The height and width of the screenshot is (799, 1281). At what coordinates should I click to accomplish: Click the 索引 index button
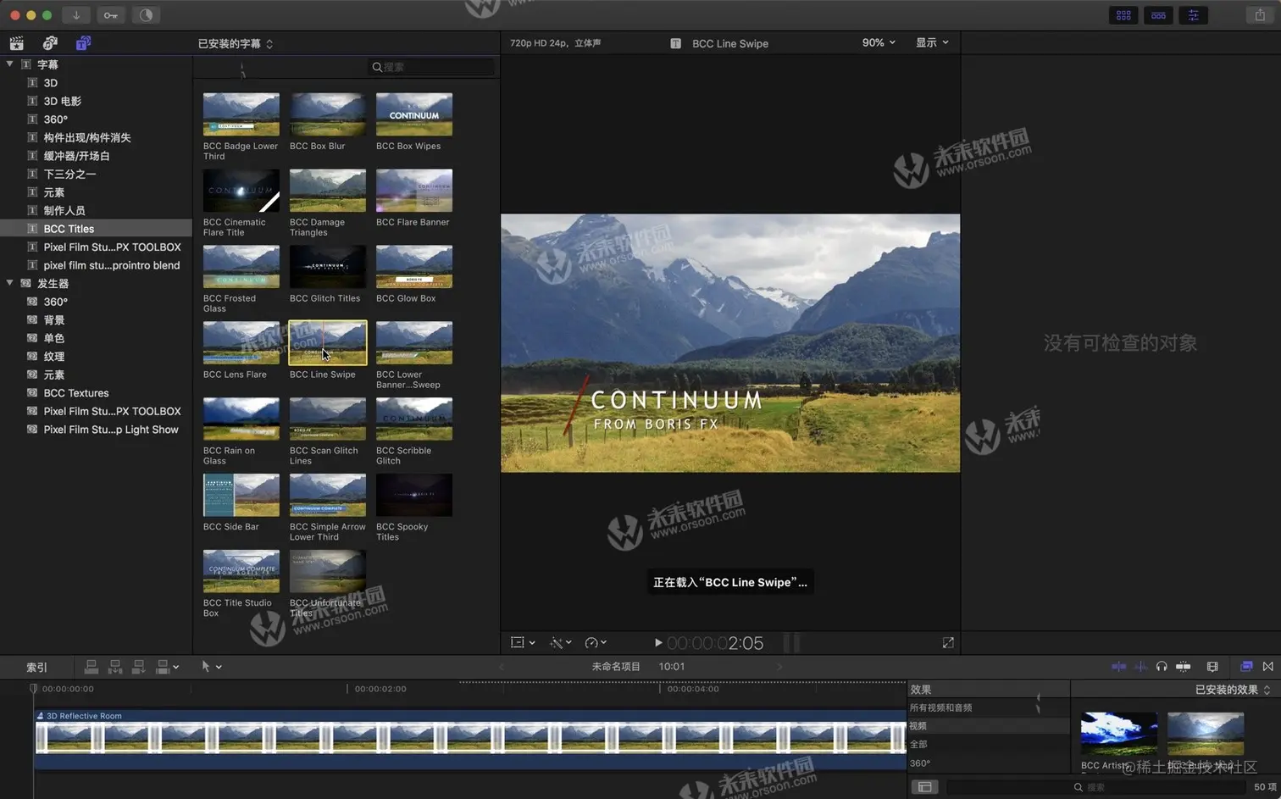pos(36,668)
